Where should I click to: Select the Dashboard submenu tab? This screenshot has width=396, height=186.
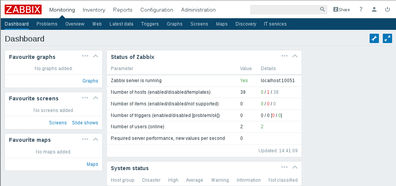(17, 24)
